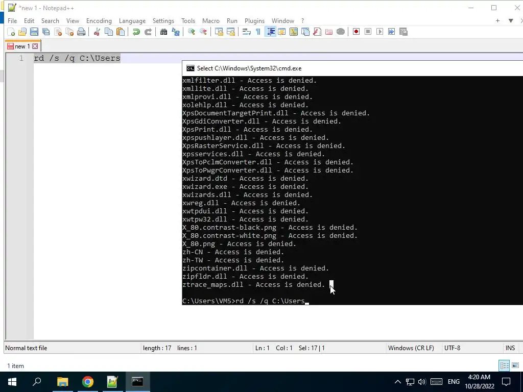Toggle show all characters pilcrow icon
Image resolution: width=523 pixels, height=392 pixels.
[258, 32]
